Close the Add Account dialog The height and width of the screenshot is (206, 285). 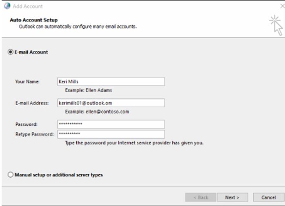(x=282, y=6)
